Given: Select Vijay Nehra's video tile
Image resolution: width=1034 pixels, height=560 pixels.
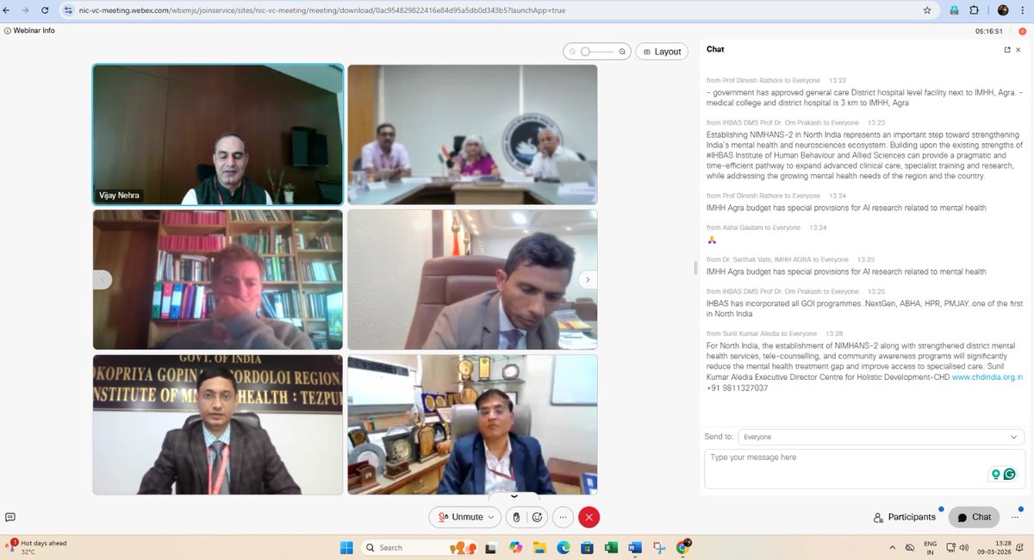Looking at the screenshot, I should (218, 134).
